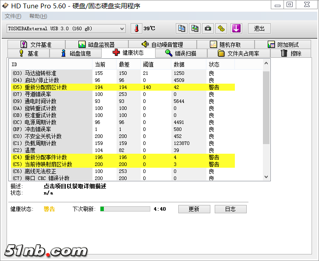Switch to the 基准 tab

tap(28, 53)
